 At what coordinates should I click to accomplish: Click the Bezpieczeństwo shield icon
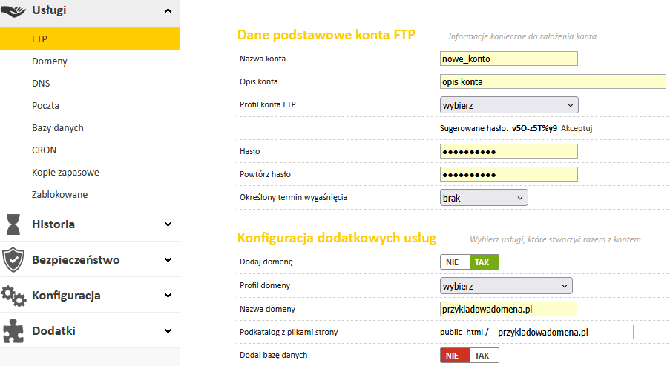13,259
